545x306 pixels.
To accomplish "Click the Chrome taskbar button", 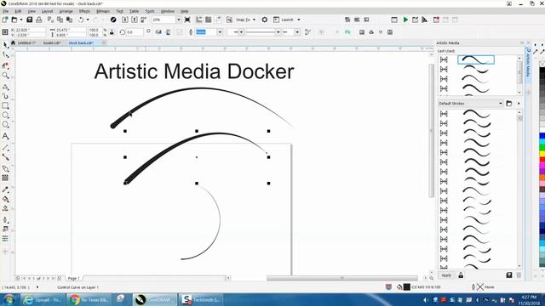I will coord(89,299).
